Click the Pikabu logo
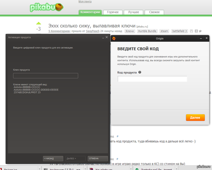This screenshot has height=170, width=212. coord(47,7)
